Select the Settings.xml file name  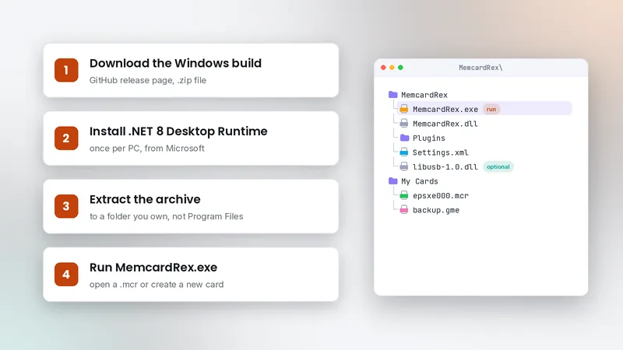(440, 152)
